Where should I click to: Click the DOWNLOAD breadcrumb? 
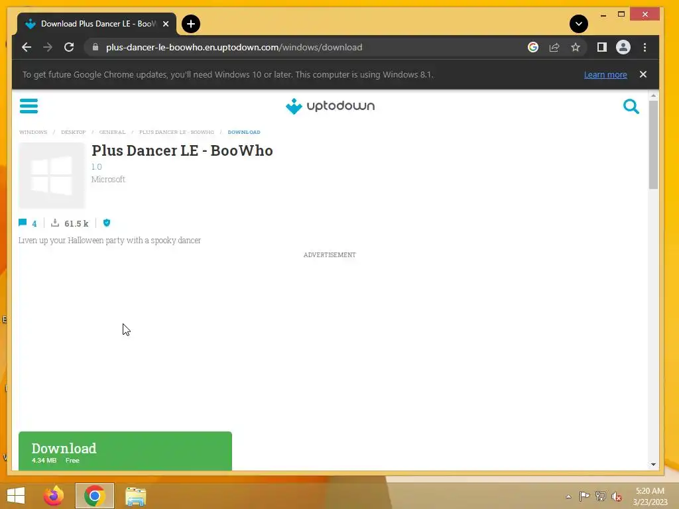[x=244, y=132]
